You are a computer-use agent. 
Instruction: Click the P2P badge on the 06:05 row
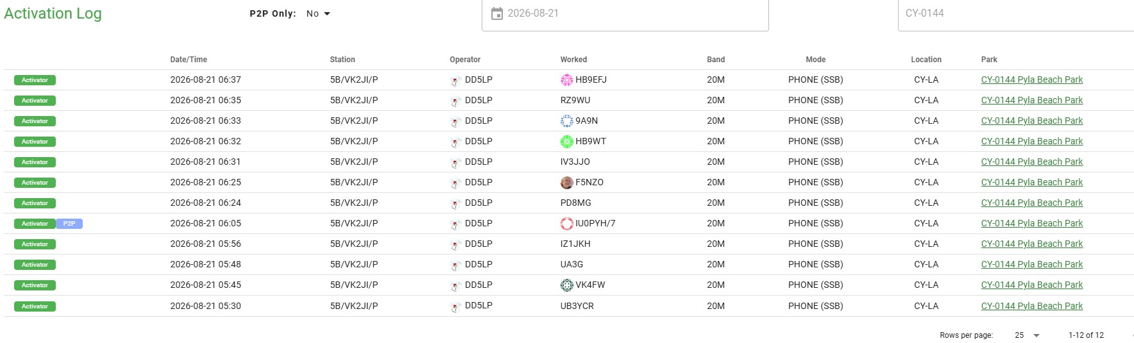tap(69, 224)
